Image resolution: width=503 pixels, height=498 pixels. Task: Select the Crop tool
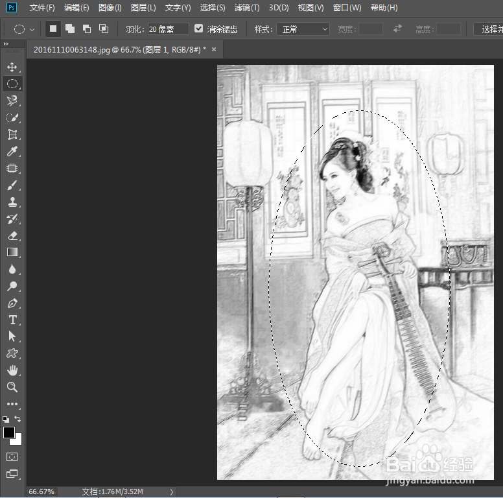coord(12,134)
